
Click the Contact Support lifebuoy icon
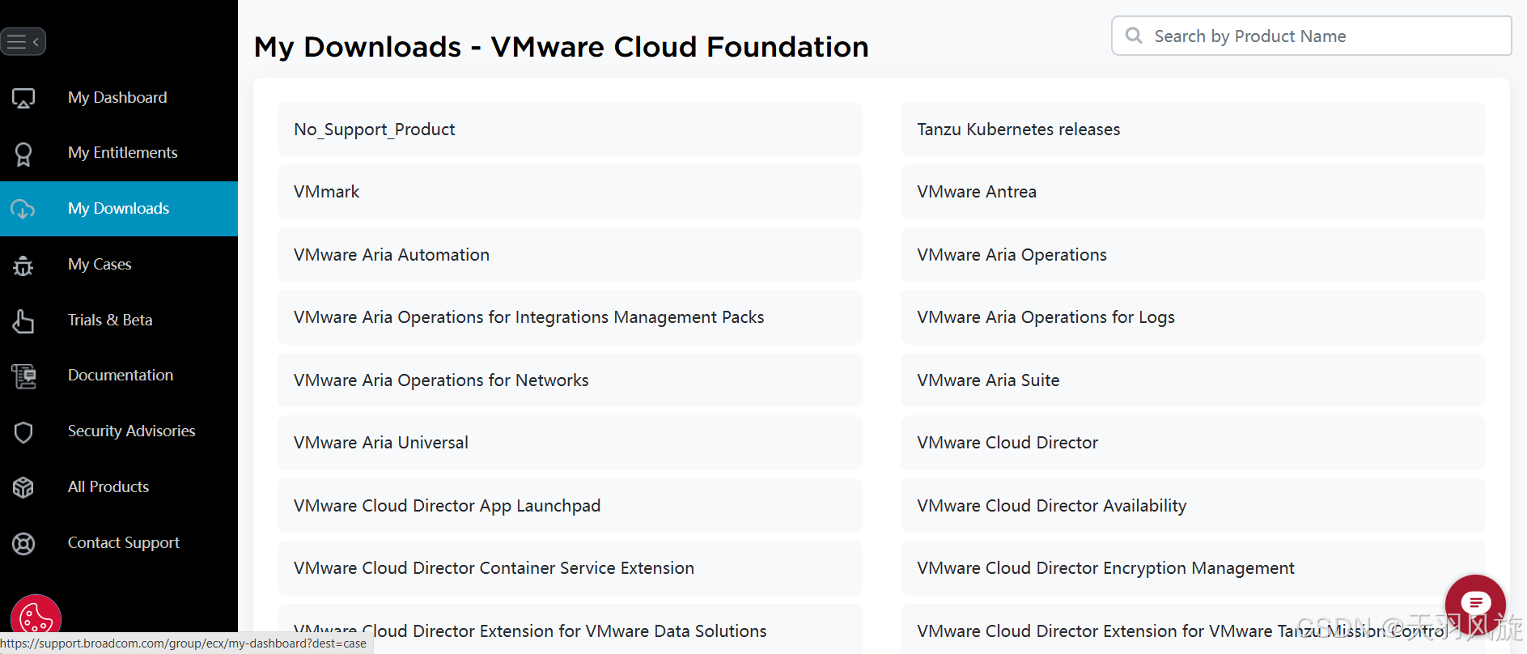[23, 543]
